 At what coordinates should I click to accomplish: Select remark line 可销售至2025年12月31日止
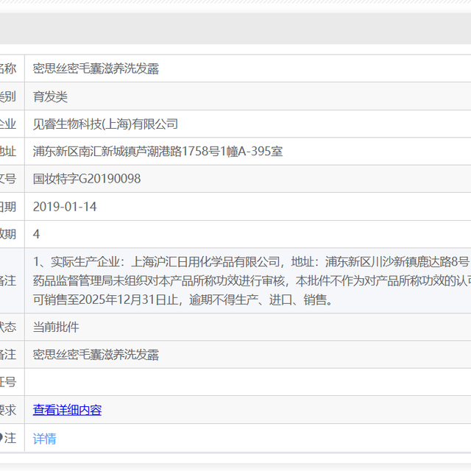click(x=183, y=300)
